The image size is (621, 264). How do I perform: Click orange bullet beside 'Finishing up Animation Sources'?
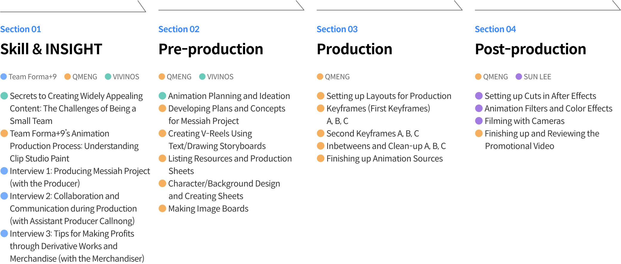321,158
